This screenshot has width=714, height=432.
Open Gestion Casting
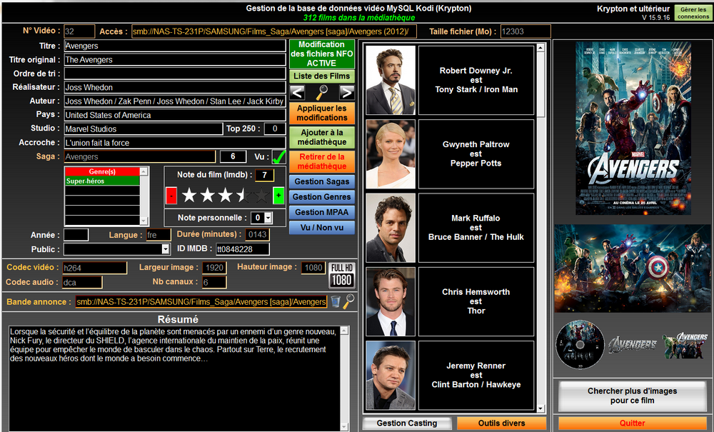(407, 423)
